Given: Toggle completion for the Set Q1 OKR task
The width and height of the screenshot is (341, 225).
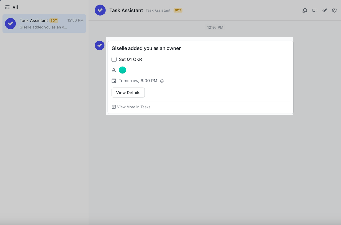Looking at the screenshot, I should [x=114, y=59].
